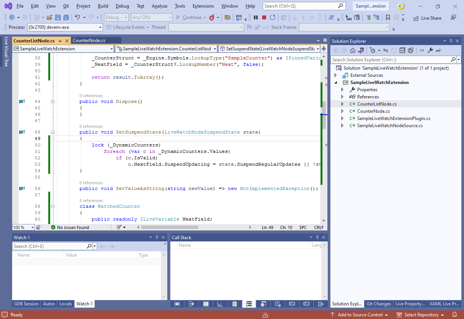Switch to the Locals tab
This screenshot has height=319, width=464.
coord(65,304)
